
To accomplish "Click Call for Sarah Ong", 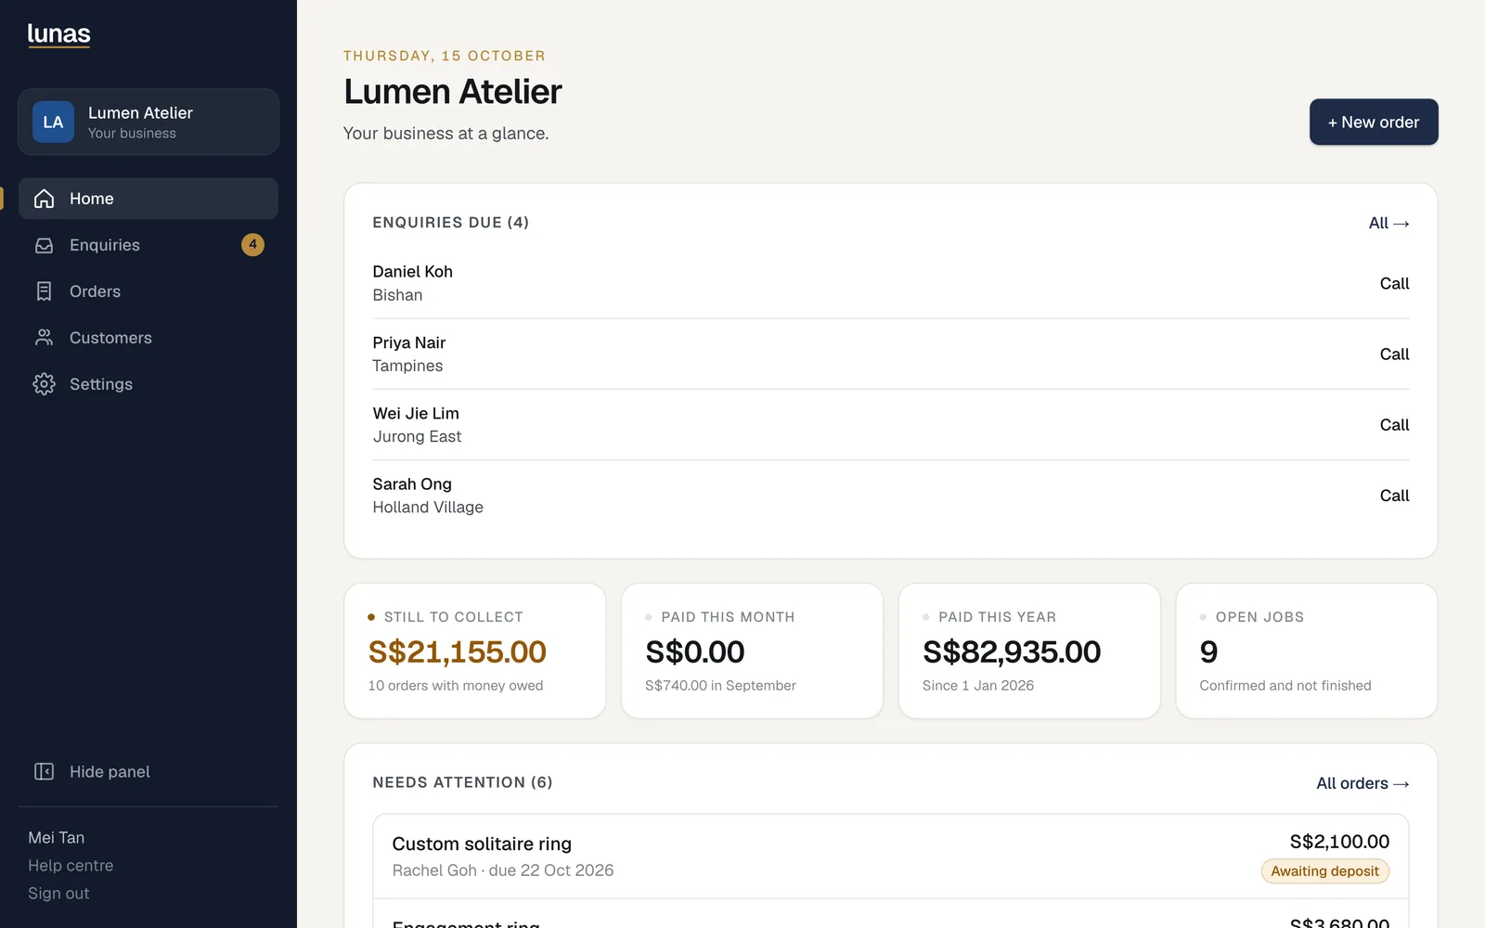I will pos(1394,496).
